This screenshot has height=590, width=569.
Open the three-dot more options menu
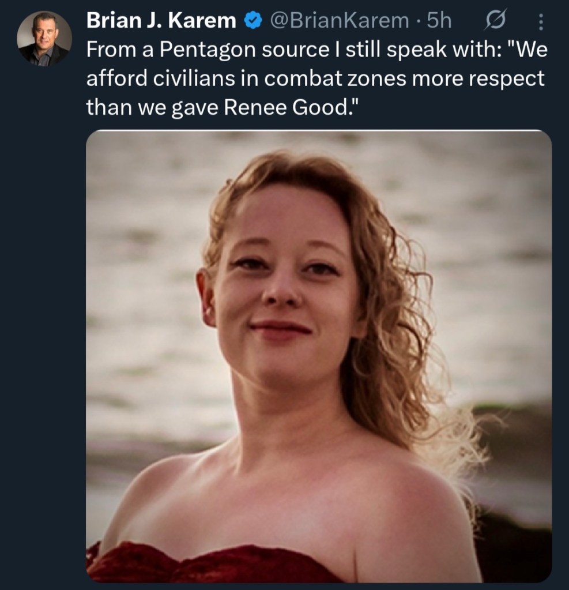pyautogui.click(x=540, y=22)
